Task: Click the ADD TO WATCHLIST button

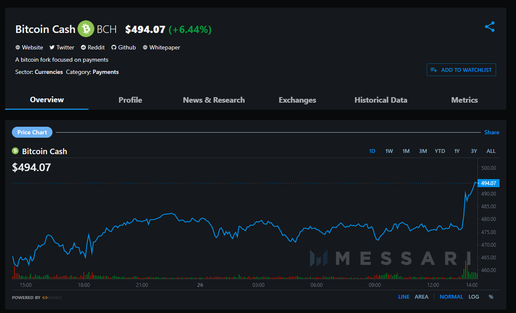Action: pyautogui.click(x=461, y=70)
